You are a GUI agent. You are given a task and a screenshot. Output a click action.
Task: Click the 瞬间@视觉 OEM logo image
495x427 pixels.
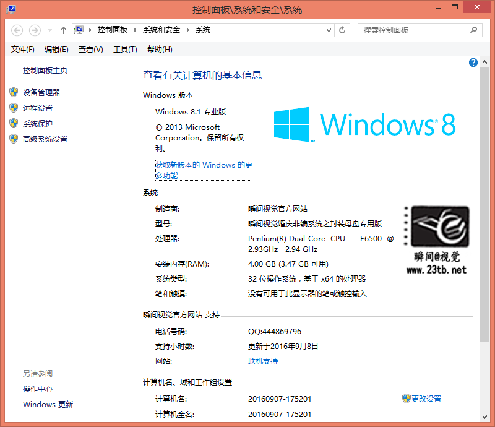[437, 239]
